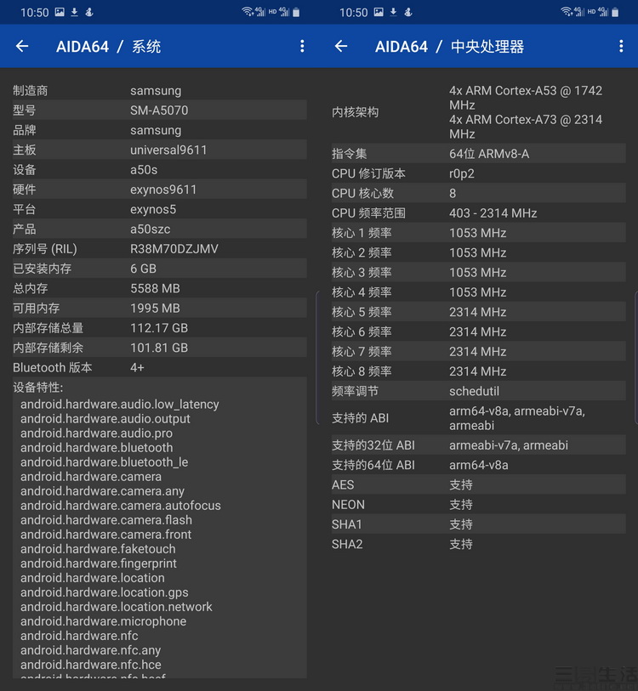The height and width of the screenshot is (691, 638).
Task: Tap battery icon in left status bar
Action: tap(296, 12)
